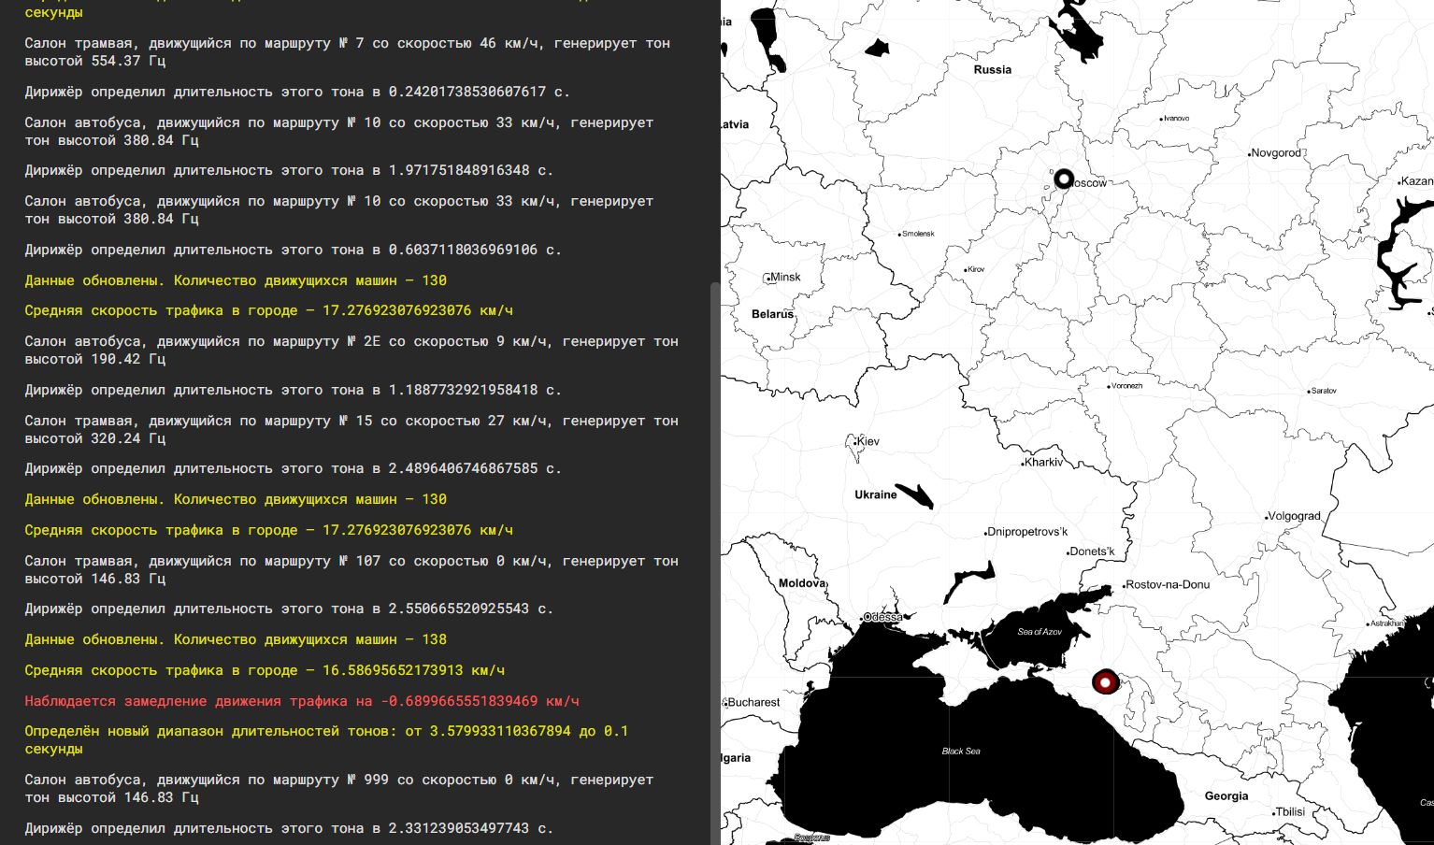
Task: Select the Minsk city marker
Action: tap(767, 278)
